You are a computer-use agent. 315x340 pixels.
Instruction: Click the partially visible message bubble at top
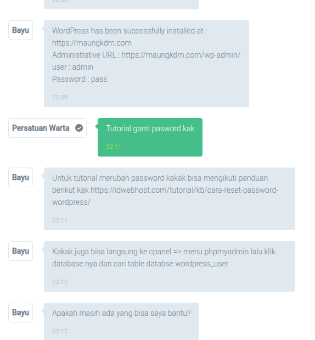[x=121, y=4]
